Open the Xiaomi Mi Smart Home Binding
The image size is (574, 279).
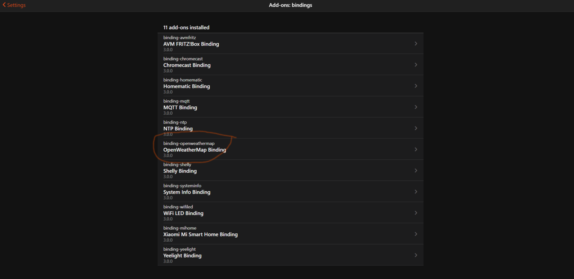tap(290, 234)
